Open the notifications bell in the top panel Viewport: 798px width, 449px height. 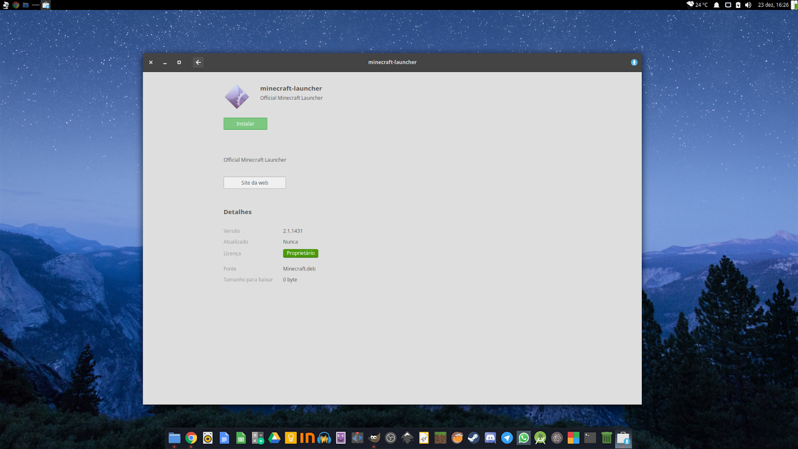tap(717, 5)
